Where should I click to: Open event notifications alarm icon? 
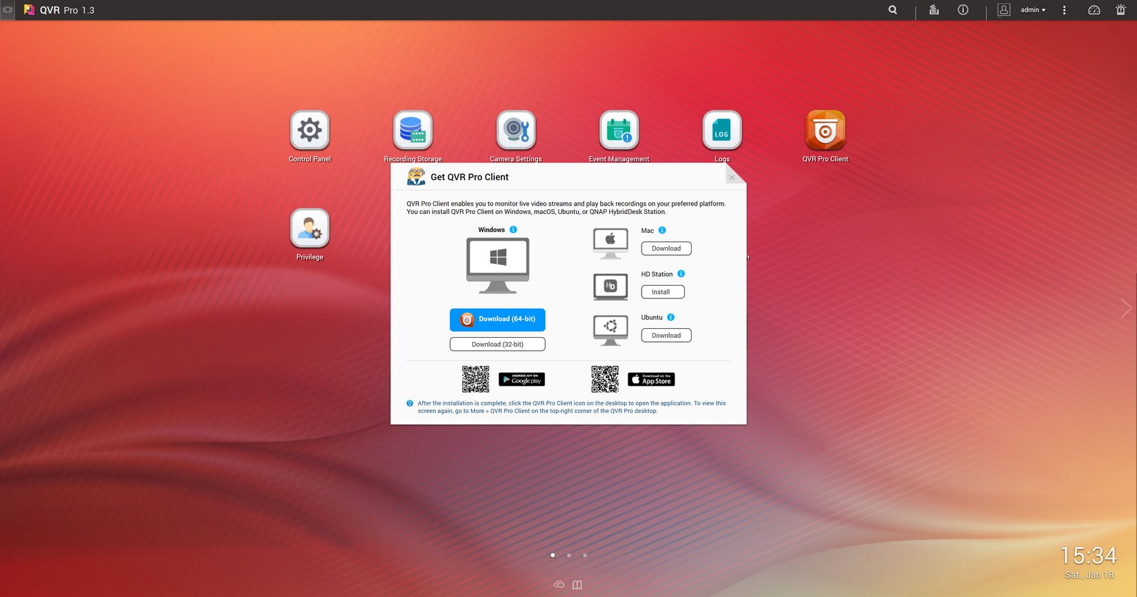pos(1121,10)
